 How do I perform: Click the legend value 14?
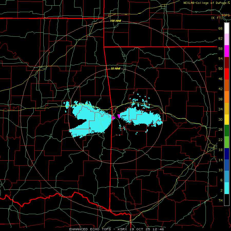coord(220,160)
